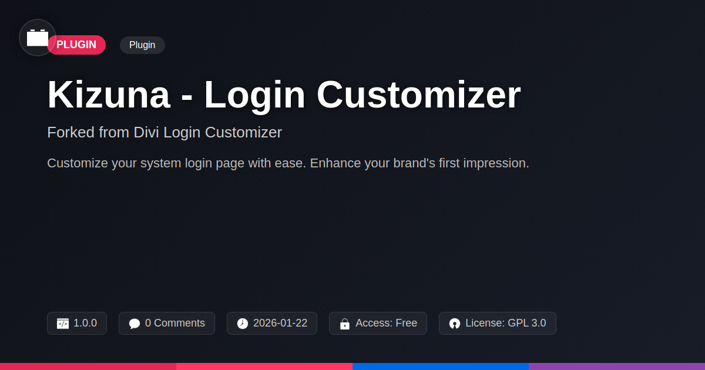Image resolution: width=705 pixels, height=370 pixels.
Task: Open the 1.0.0 version chip
Action: tap(77, 324)
